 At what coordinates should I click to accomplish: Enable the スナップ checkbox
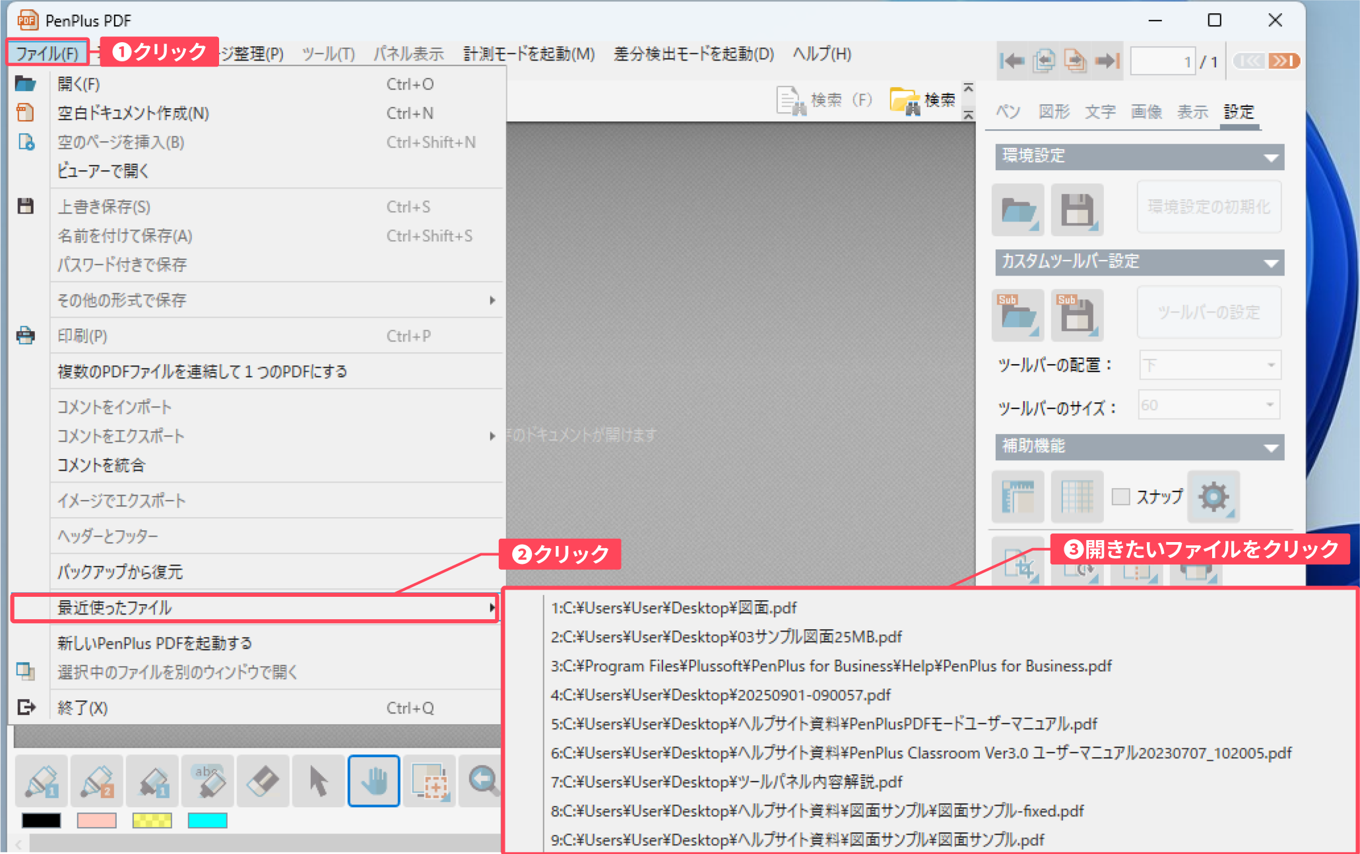pyautogui.click(x=1120, y=497)
